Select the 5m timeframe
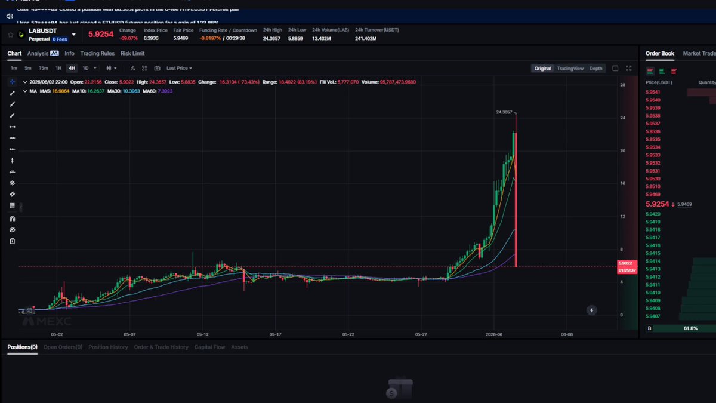The height and width of the screenshot is (403, 716). click(28, 68)
